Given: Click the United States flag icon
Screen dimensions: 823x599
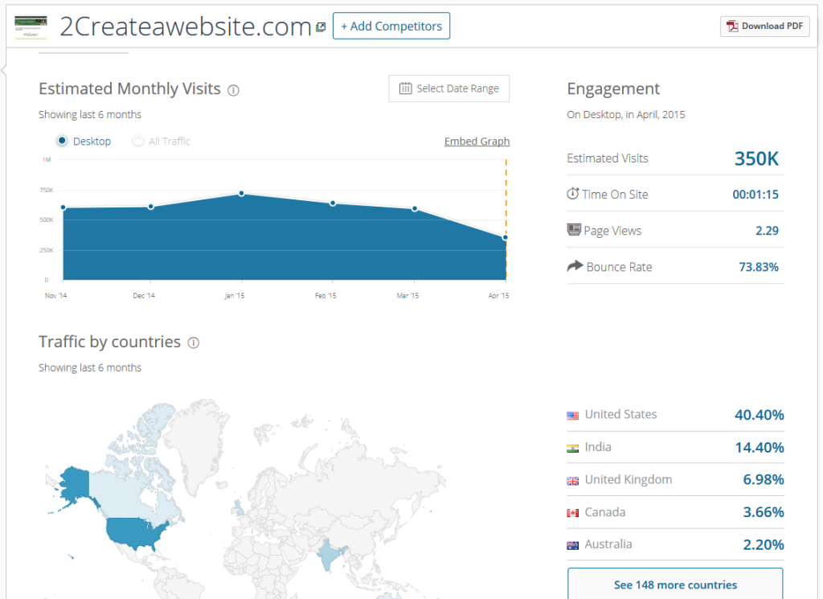Looking at the screenshot, I should [572, 415].
